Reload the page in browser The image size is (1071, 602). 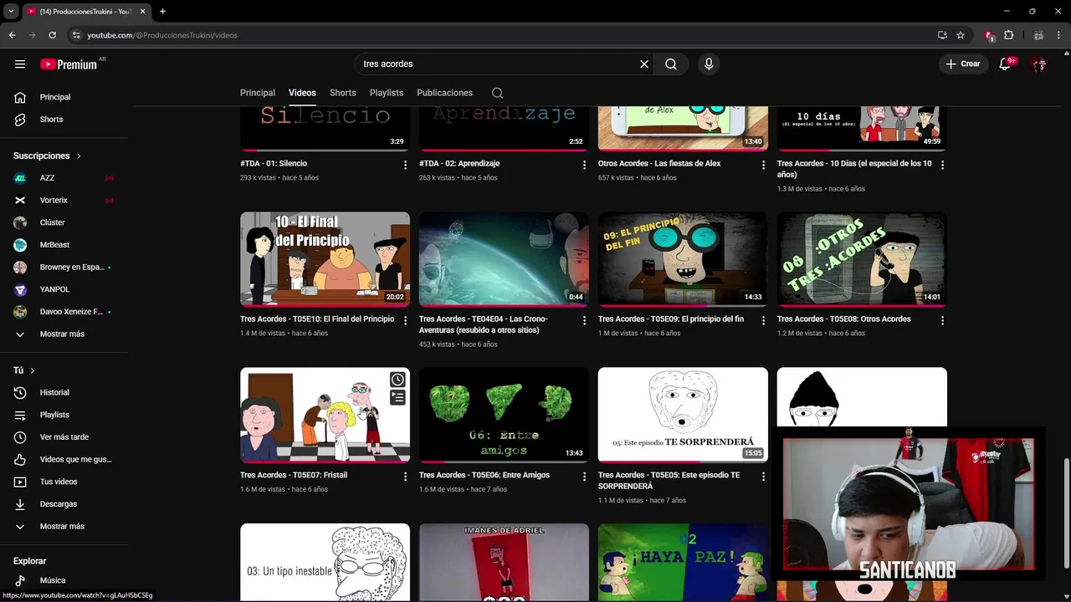click(x=52, y=35)
